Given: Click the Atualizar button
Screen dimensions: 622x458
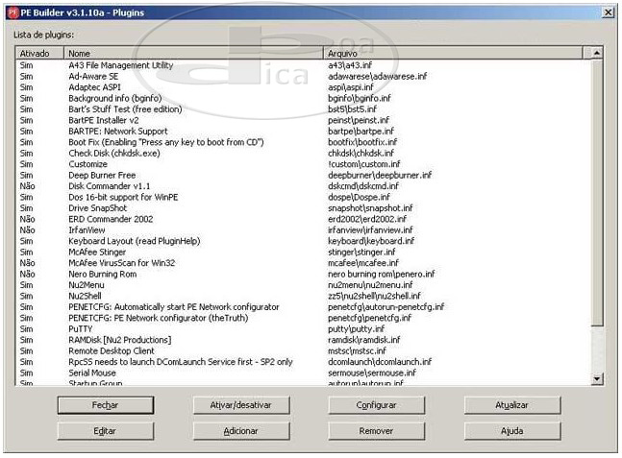Looking at the screenshot, I should (x=511, y=405).
